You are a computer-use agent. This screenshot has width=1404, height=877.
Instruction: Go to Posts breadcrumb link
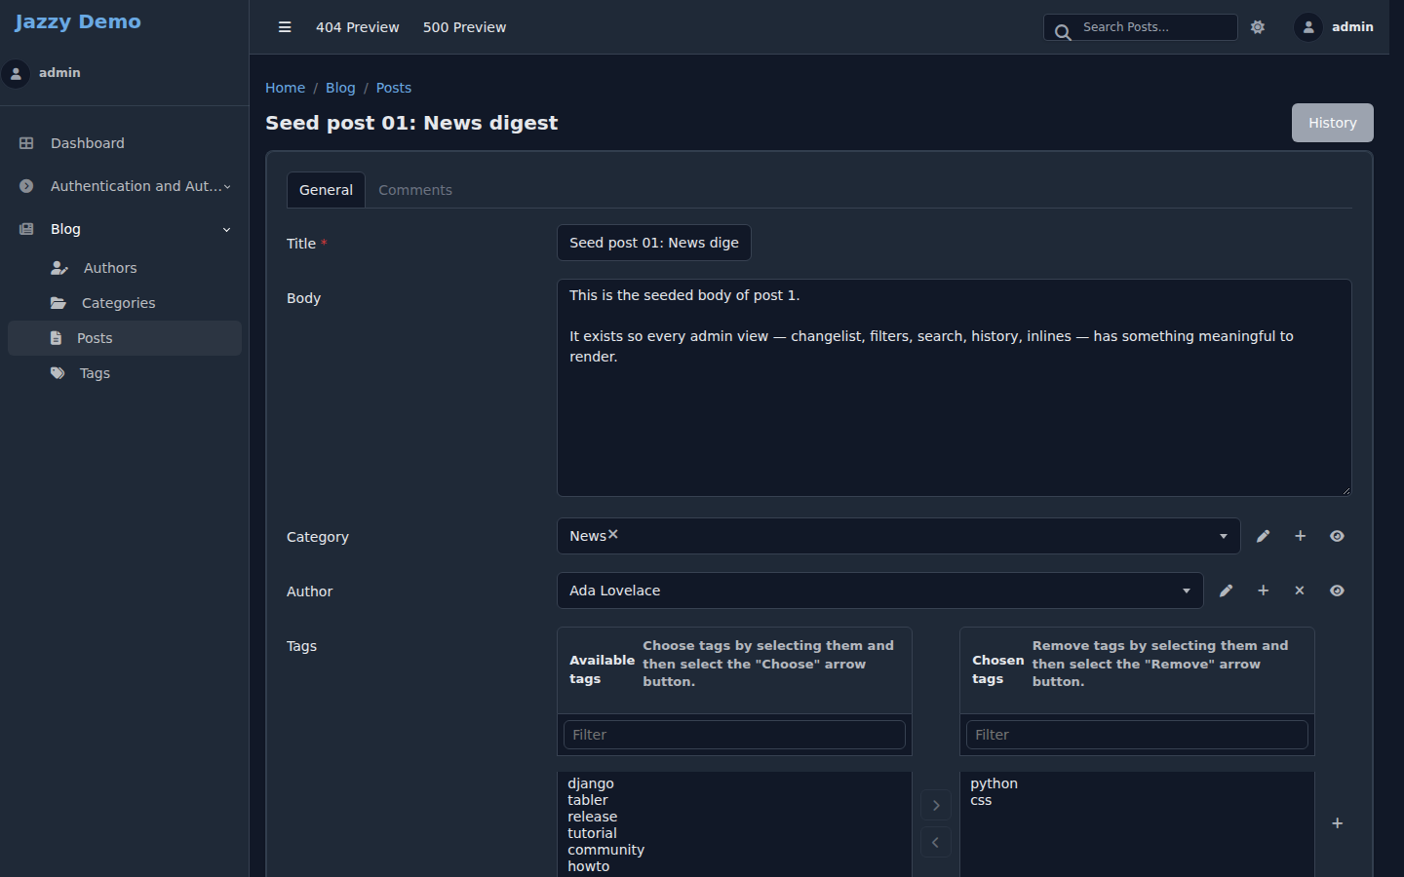pos(394,88)
